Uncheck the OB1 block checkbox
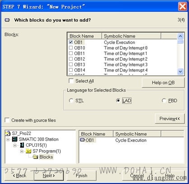189x184 pixels. pyautogui.click(x=71, y=42)
